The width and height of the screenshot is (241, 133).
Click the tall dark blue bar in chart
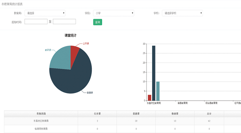pyautogui.click(x=154, y=73)
